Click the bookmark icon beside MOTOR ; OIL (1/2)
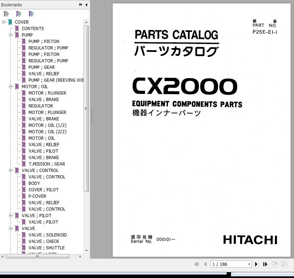Viewport: 294px width, 278px height. (x=24, y=125)
